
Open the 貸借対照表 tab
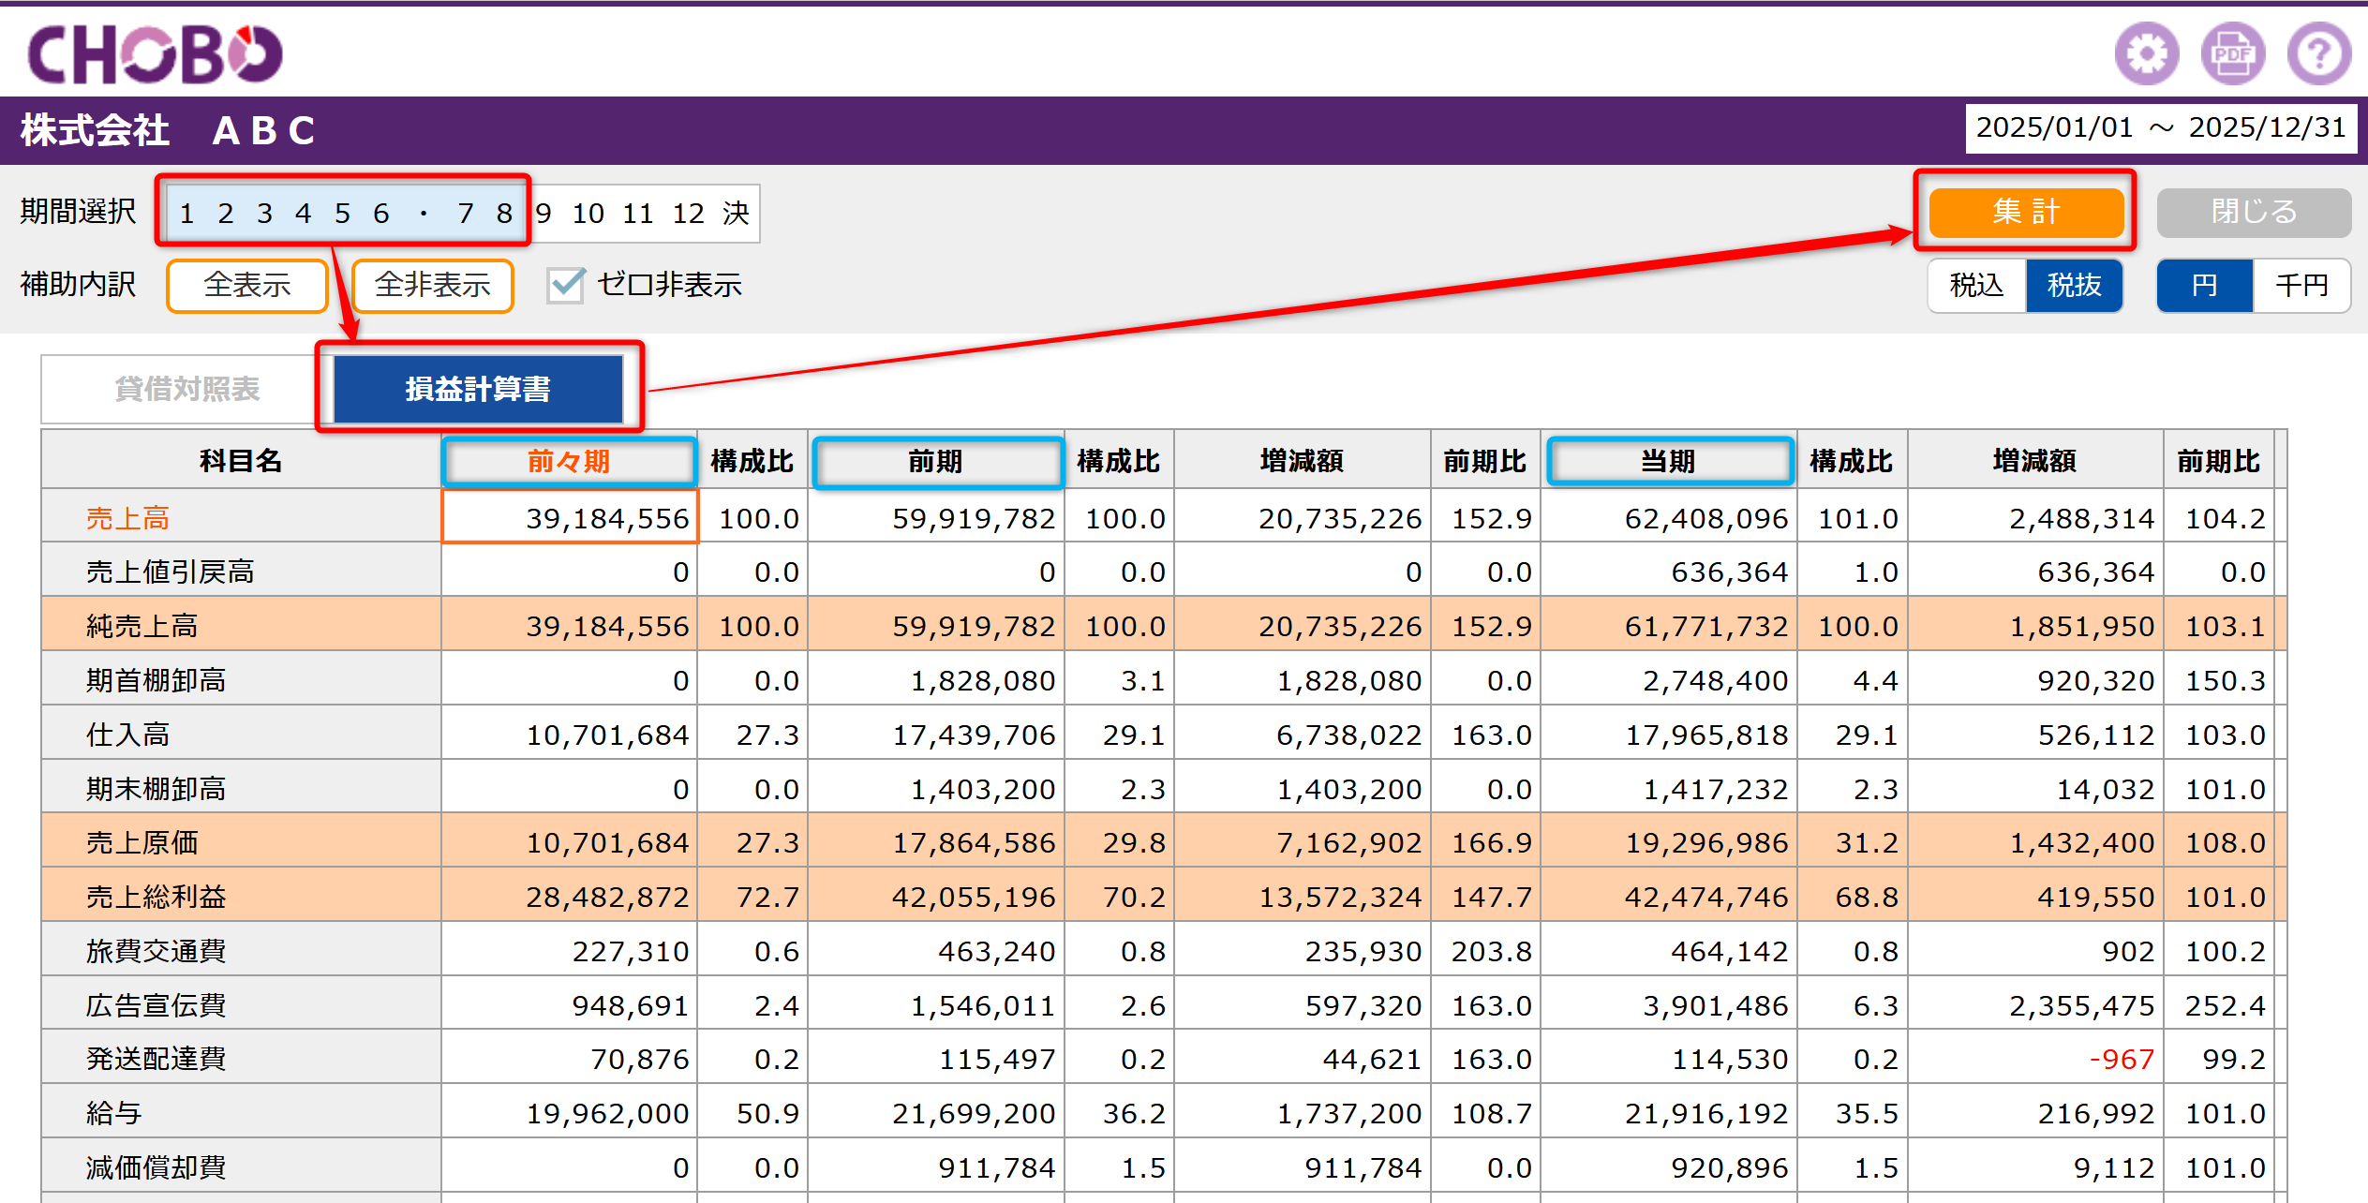click(186, 389)
